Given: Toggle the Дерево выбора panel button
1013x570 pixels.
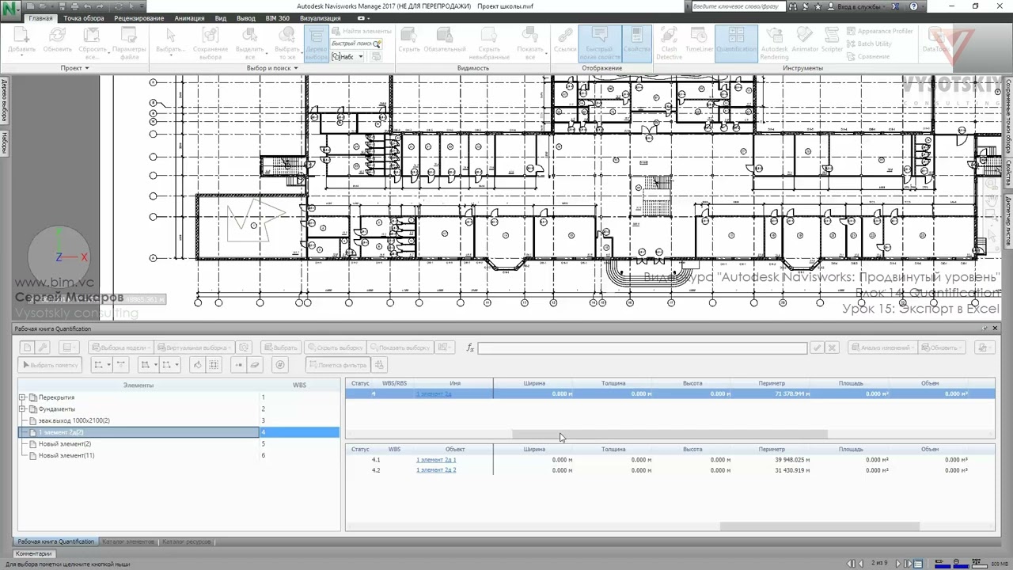Looking at the screenshot, I should click(x=316, y=42).
